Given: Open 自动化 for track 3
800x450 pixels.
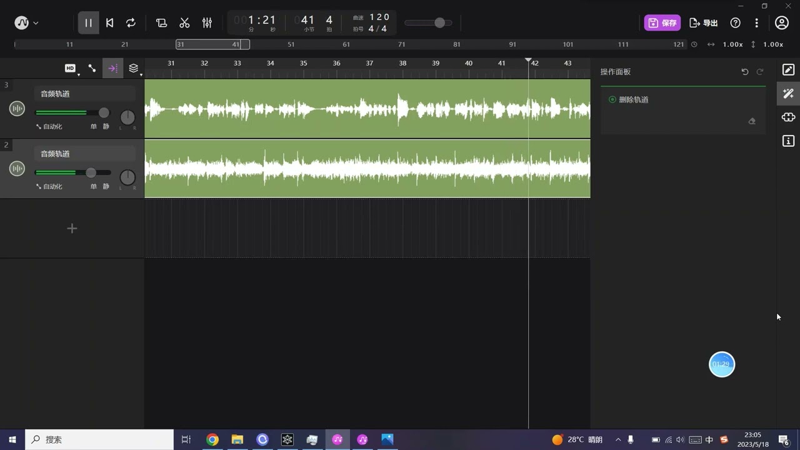Looking at the screenshot, I should (x=49, y=127).
